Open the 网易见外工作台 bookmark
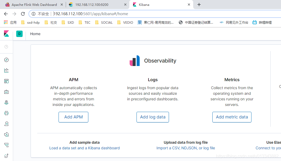This screenshot has width=281, height=161. point(234,22)
